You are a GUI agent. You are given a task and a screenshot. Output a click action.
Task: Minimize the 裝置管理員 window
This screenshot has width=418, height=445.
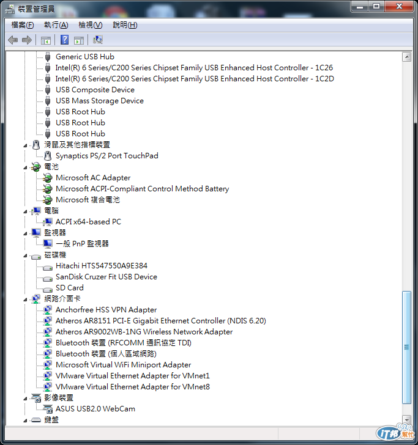[x=360, y=6]
